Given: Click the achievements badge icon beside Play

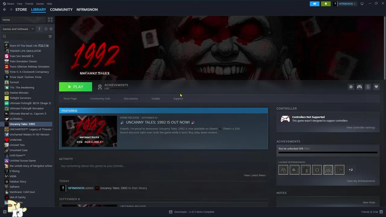Looking at the screenshot, I should pos(100,87).
